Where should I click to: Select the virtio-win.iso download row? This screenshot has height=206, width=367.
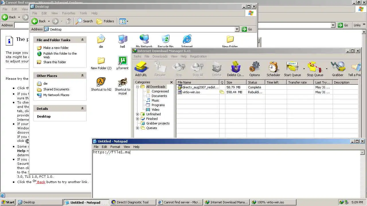[267, 92]
